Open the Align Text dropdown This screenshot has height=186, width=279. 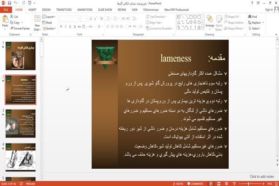(x=154, y=22)
